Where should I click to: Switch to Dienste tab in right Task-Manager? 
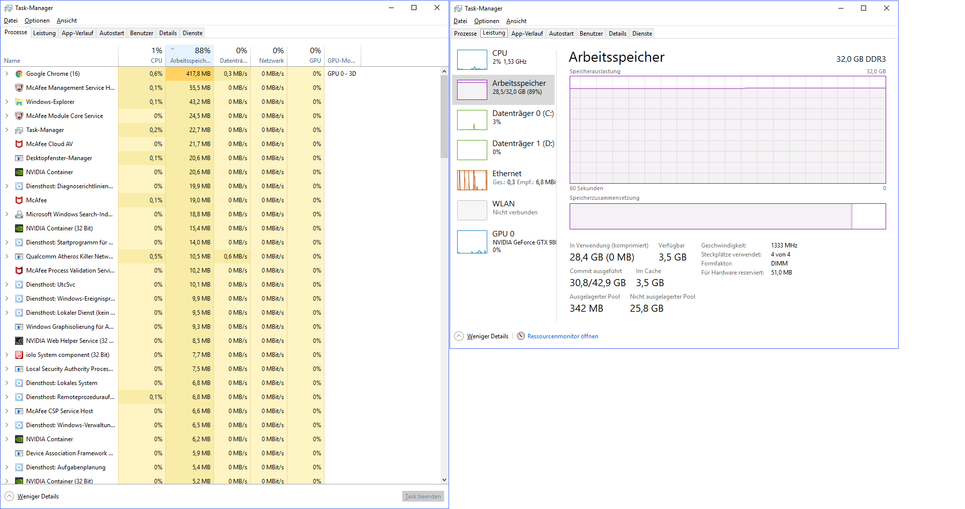[642, 34]
